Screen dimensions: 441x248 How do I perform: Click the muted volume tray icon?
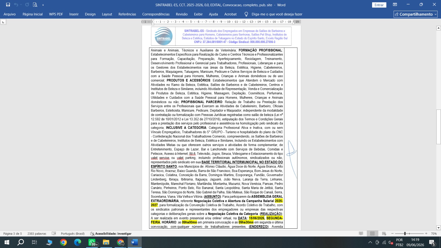tap(391, 242)
